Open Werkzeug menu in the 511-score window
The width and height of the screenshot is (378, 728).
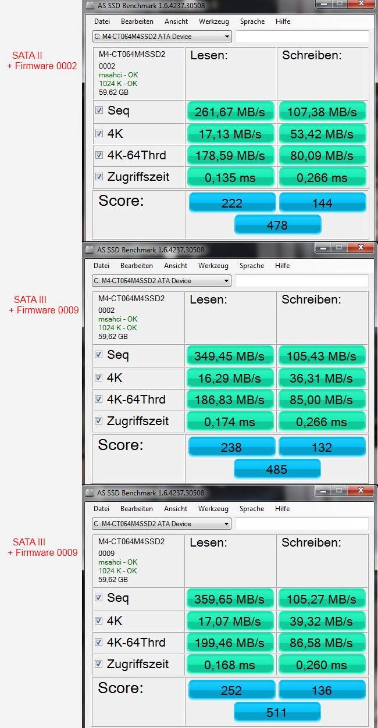213,509
